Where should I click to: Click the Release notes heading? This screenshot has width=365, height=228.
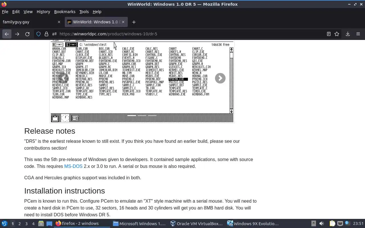click(50, 131)
